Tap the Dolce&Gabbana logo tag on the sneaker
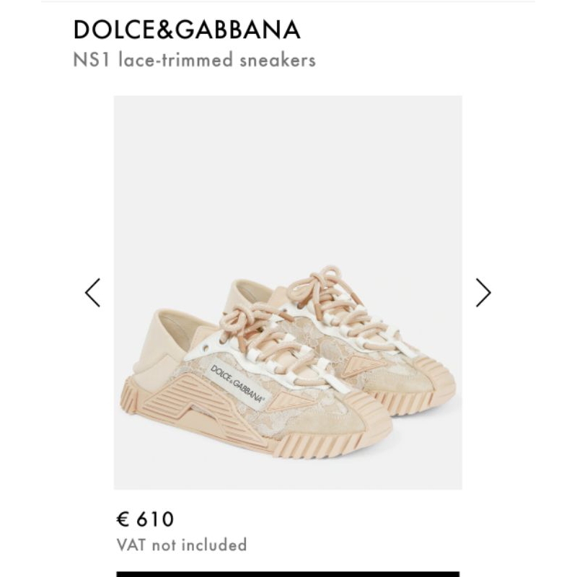577x577 pixels. (238, 384)
